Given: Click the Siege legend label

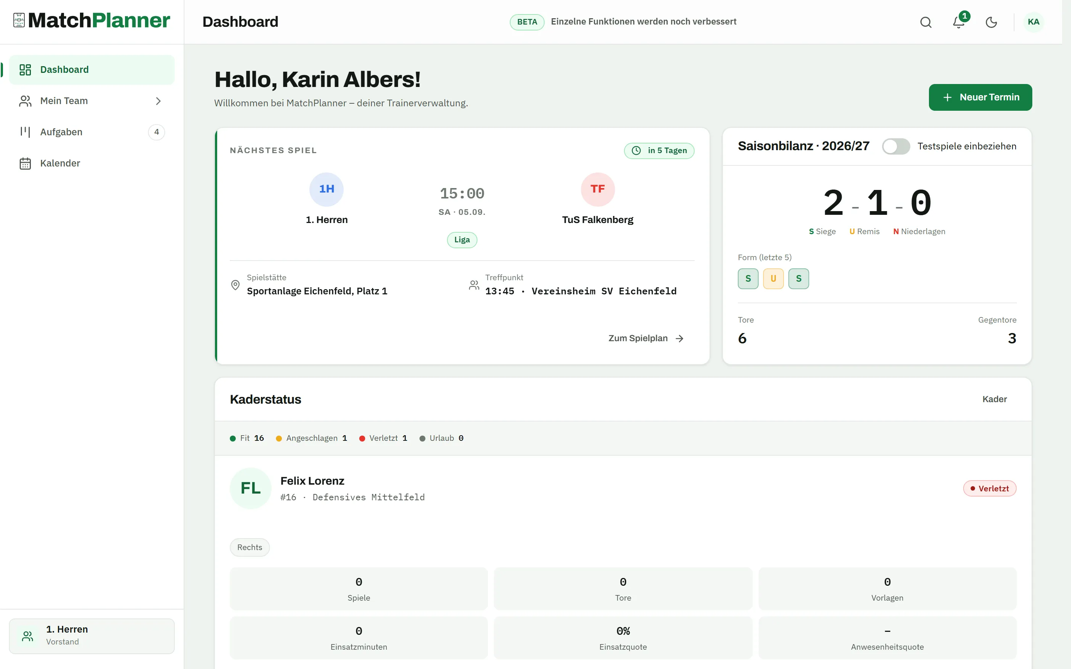Looking at the screenshot, I should pos(822,232).
